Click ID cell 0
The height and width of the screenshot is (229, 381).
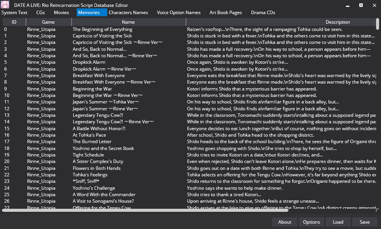[x=5, y=29]
